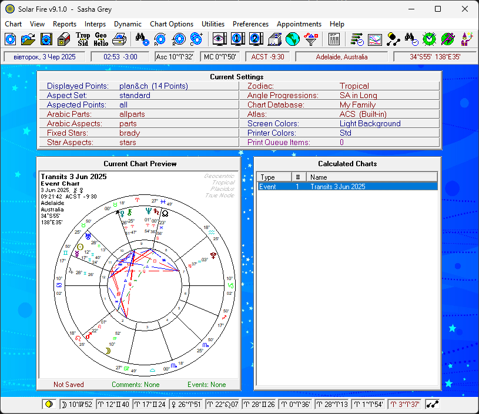The height and width of the screenshot is (414, 479).
Task: Open the Appointments menu
Action: click(299, 24)
